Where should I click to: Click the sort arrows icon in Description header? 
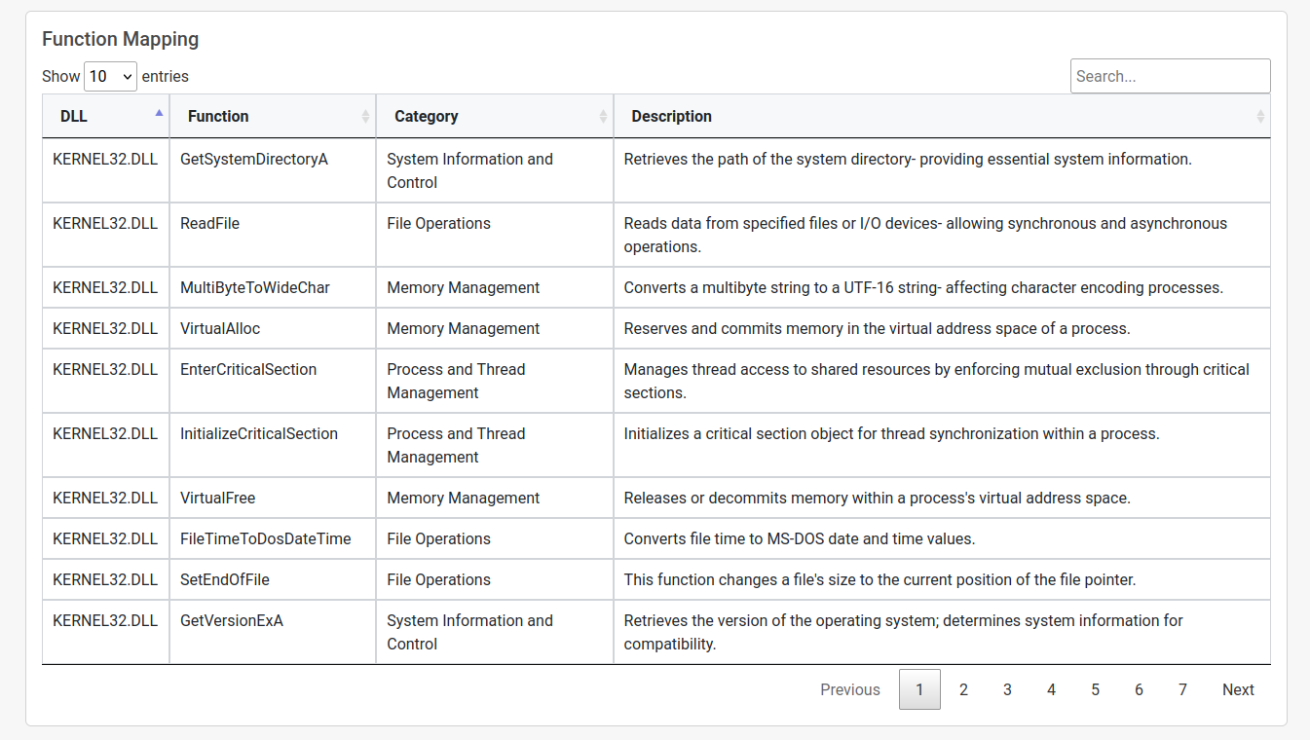[1260, 116]
